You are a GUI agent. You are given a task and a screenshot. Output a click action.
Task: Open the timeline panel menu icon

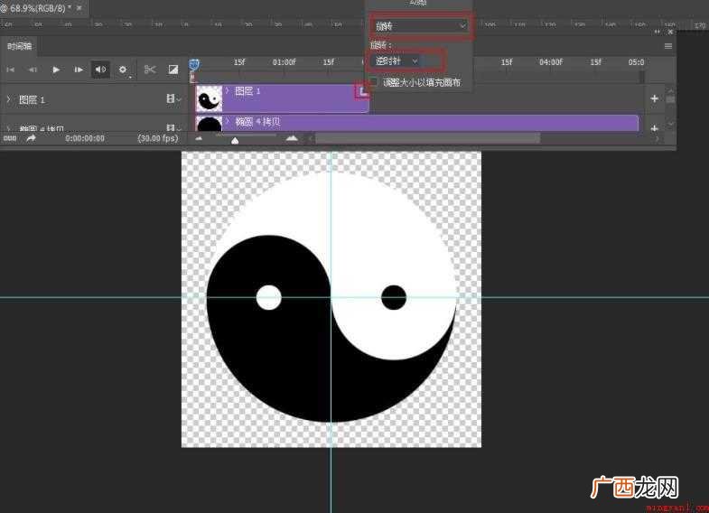667,46
